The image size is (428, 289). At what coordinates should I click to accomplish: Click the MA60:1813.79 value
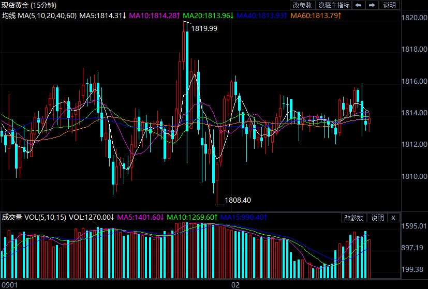point(316,16)
